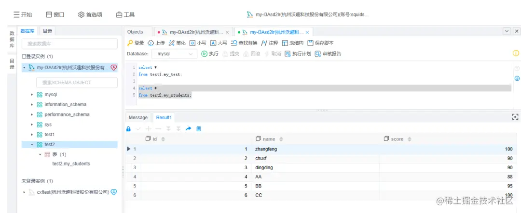
Task: Click the blue lock icon in result toolbar
Action: 128,129
